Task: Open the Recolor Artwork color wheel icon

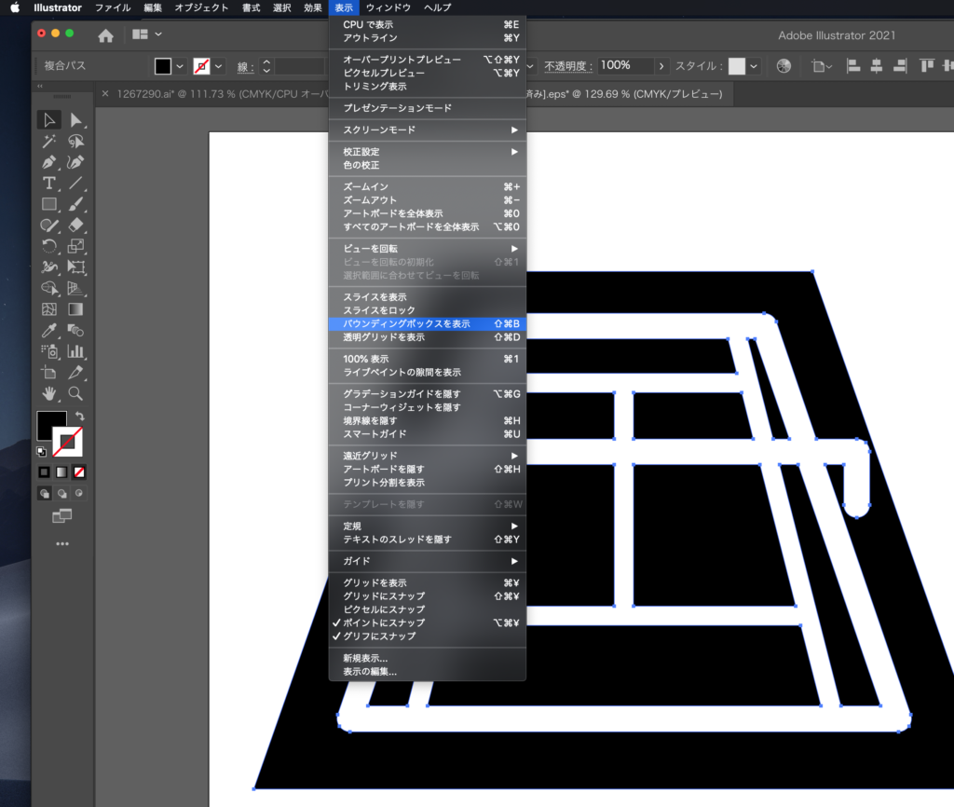Action: click(784, 66)
